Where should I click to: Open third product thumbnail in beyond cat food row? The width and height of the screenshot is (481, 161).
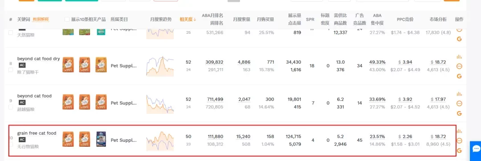point(101,102)
